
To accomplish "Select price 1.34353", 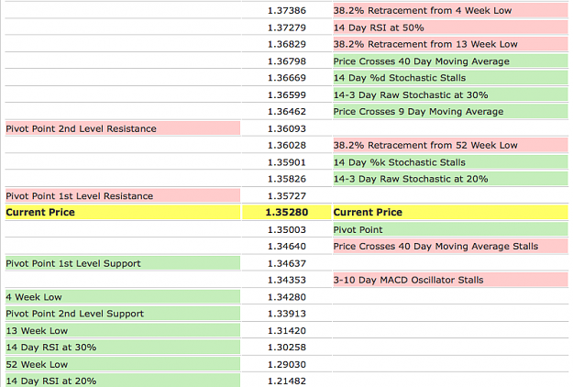I will [286, 280].
